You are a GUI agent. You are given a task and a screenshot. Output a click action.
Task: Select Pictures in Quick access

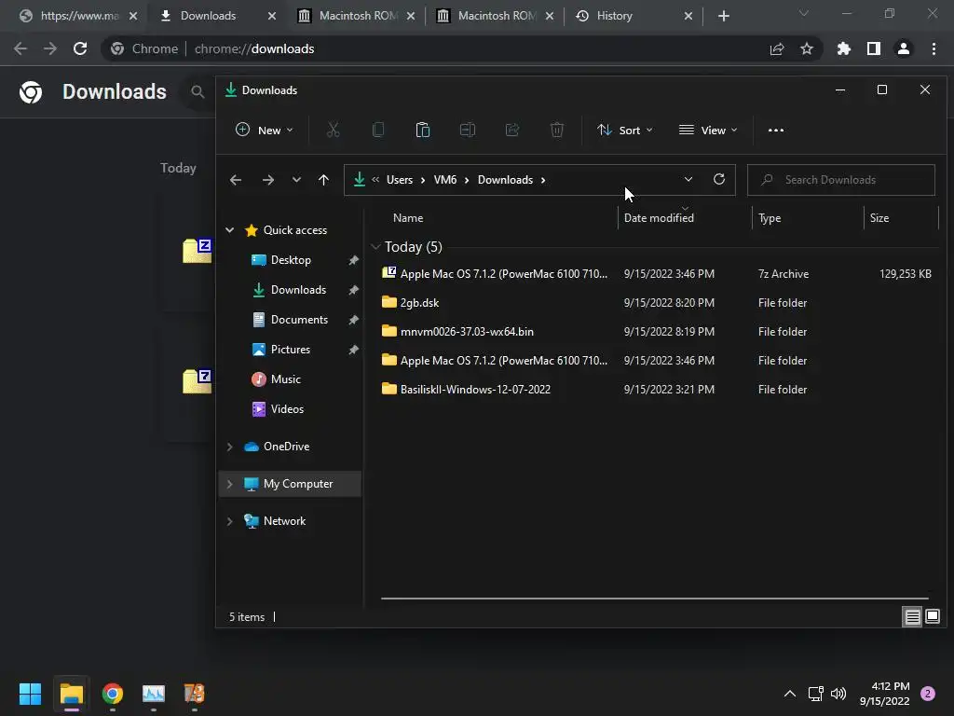(x=291, y=350)
